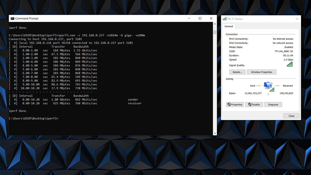Click the IPv4 value No Internet access
This screenshot has width=311, height=175.
283,39
